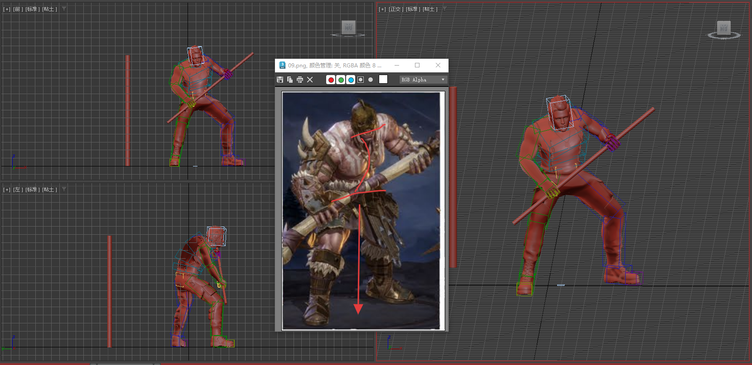Open the RGB Alpha channel dropdown
Image resolution: width=752 pixels, height=365 pixels.
tap(424, 80)
